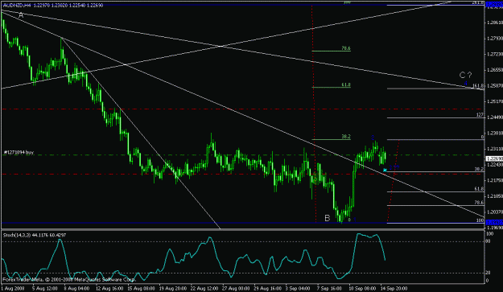Click the 1.24490 price axis value
The width and height of the screenshot is (503, 292).
[494, 117]
